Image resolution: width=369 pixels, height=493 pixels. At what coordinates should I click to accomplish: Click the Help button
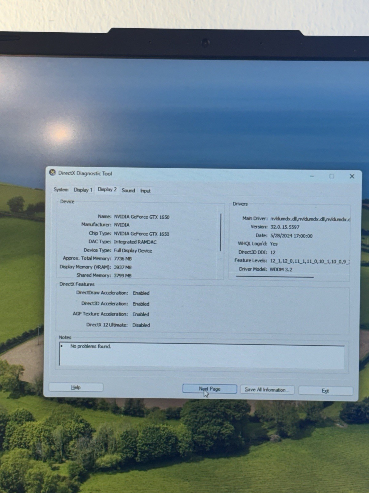(76, 387)
